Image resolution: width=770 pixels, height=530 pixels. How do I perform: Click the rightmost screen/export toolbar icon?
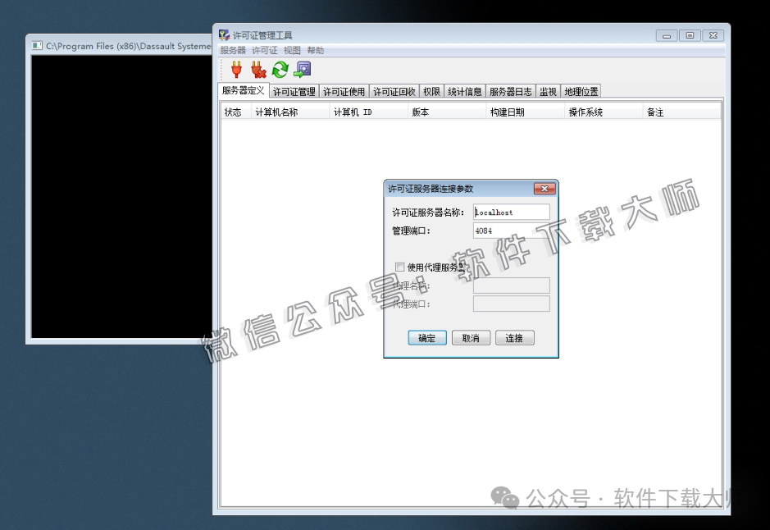tap(301, 70)
